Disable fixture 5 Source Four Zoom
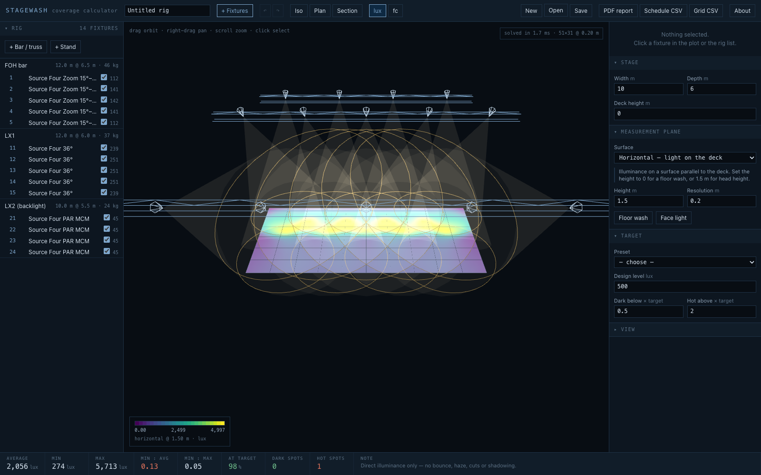Viewport: 761px width, 475px height. point(104,122)
